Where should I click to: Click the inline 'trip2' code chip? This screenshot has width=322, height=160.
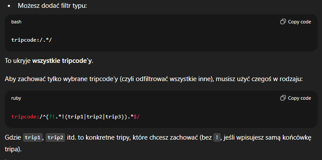point(56,138)
